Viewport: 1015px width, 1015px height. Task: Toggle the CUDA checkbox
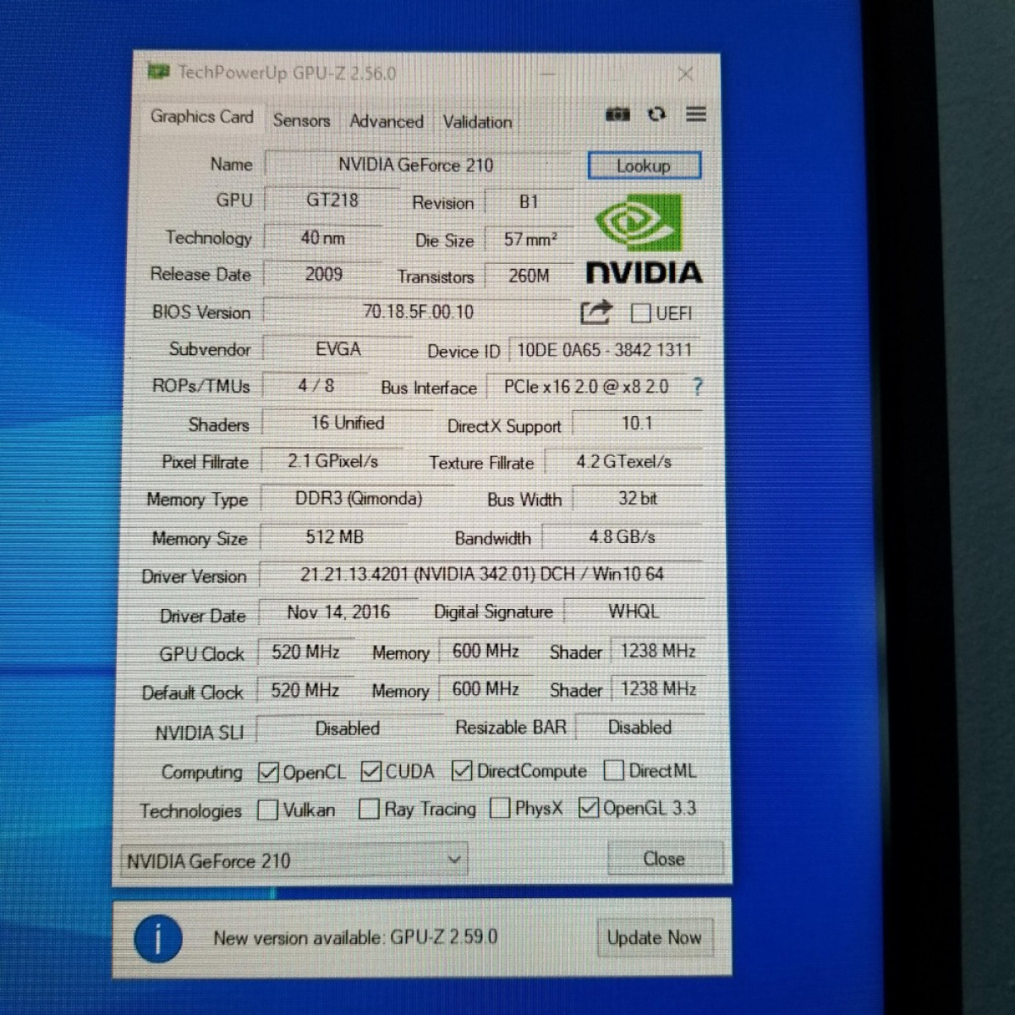click(370, 771)
